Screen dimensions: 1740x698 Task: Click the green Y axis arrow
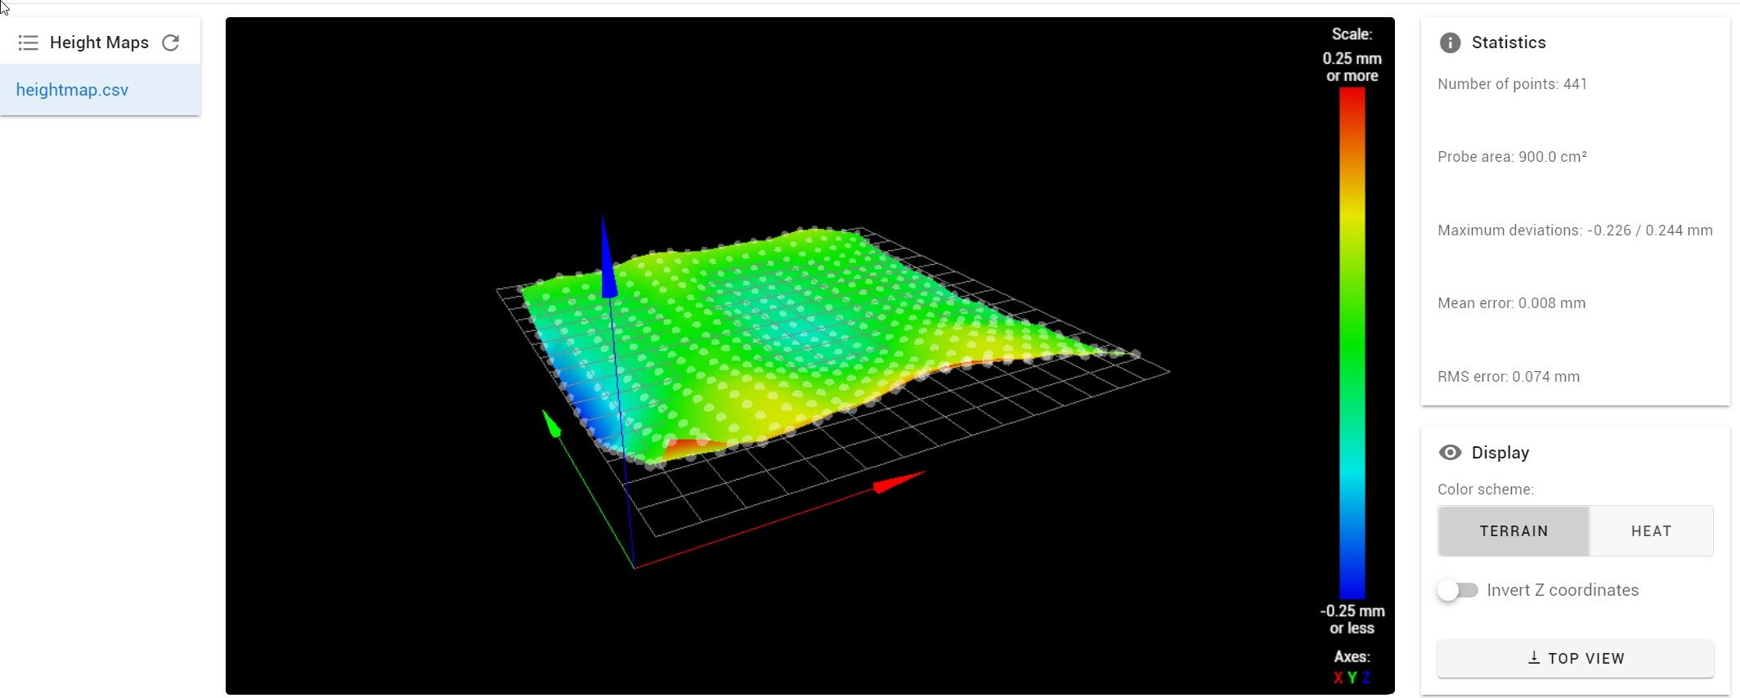551,423
